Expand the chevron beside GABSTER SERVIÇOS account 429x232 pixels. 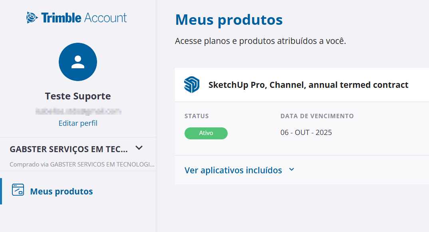pos(139,148)
